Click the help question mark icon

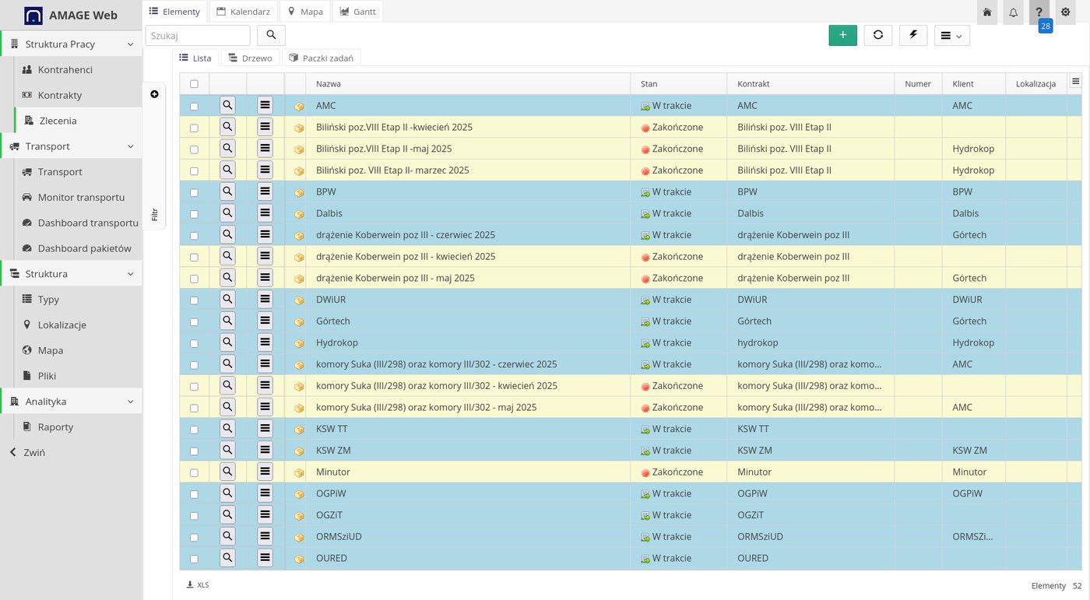tap(1039, 12)
